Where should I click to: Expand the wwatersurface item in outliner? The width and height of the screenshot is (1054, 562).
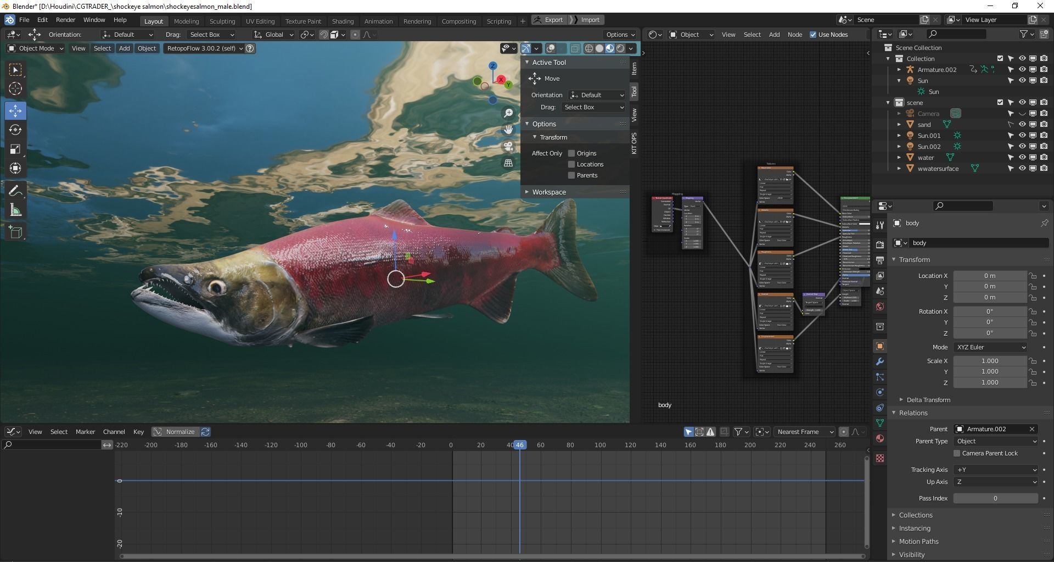(x=899, y=169)
